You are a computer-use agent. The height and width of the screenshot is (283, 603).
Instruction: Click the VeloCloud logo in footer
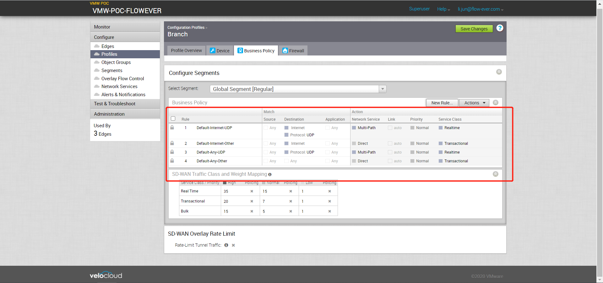coord(106,275)
